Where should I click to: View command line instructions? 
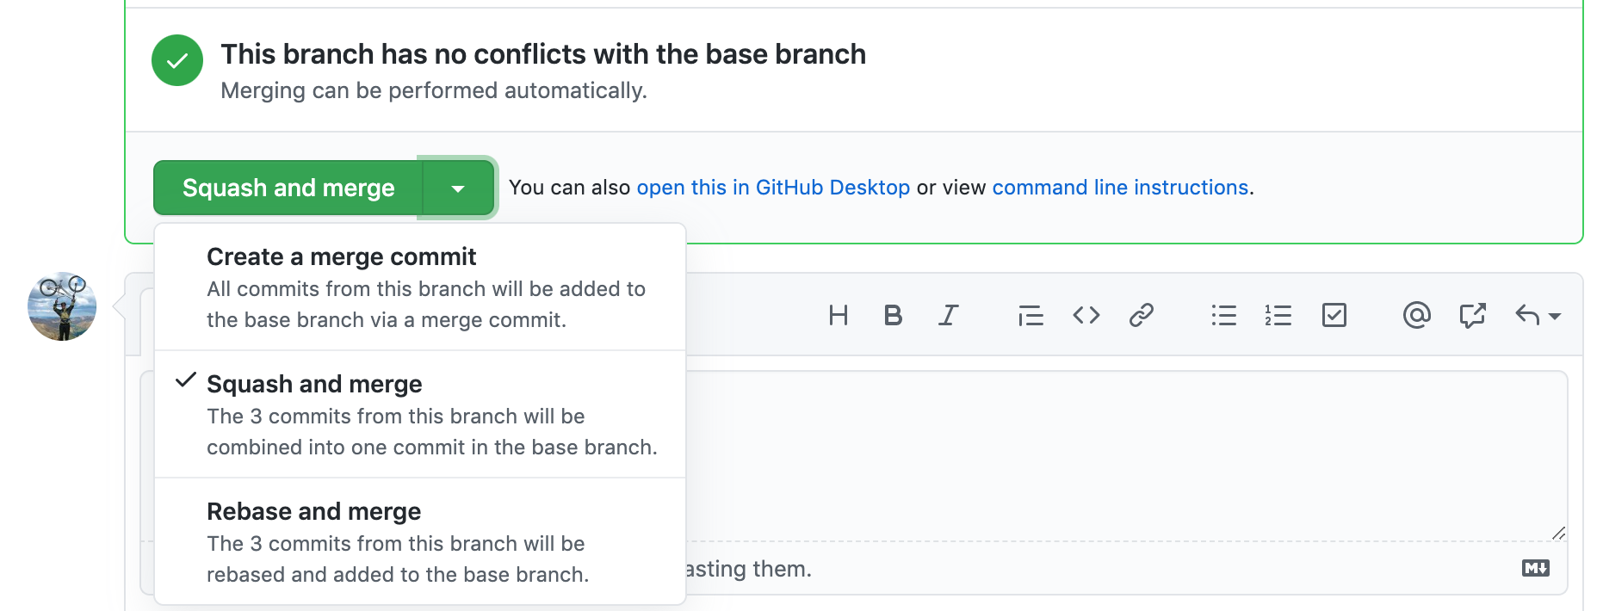[1120, 187]
